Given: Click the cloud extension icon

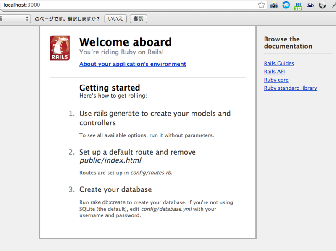Looking at the screenshot, I should click(x=310, y=5).
